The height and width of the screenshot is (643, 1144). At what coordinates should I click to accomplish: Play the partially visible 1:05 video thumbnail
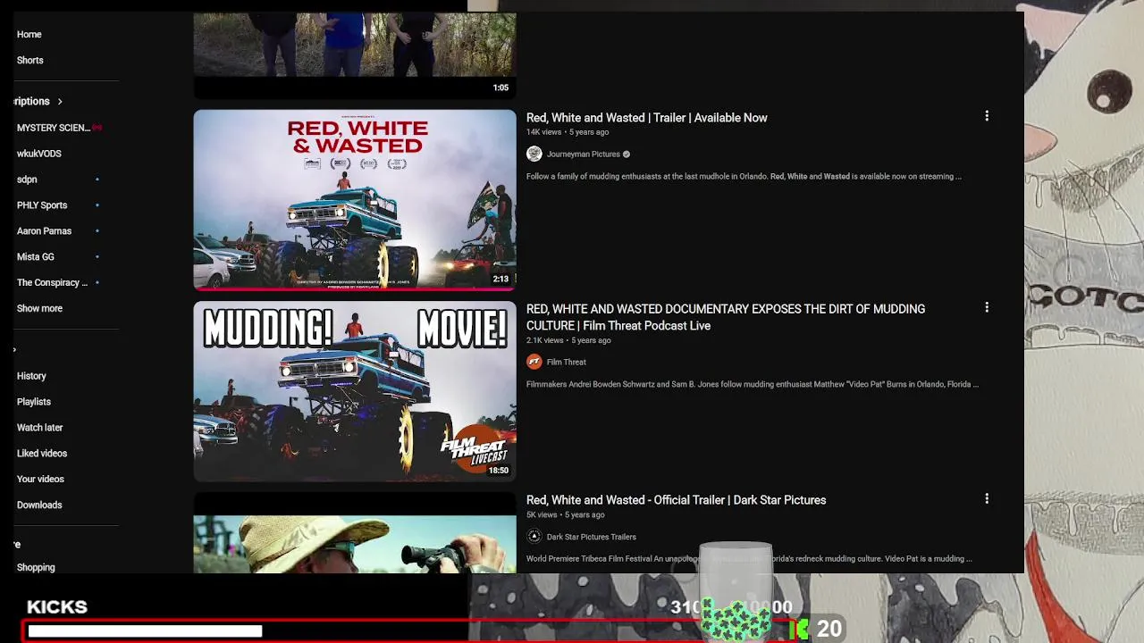(355, 55)
